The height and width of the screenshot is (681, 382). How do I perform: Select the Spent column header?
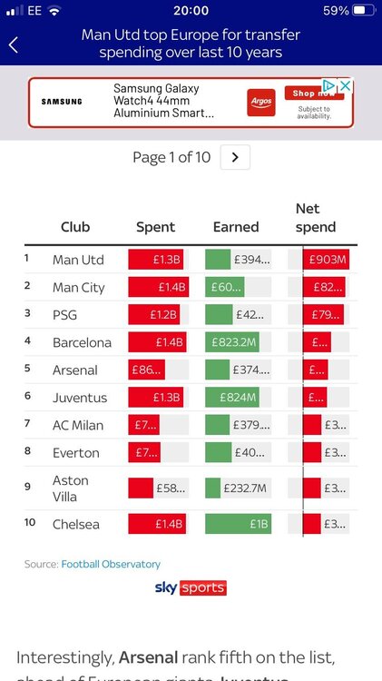click(155, 227)
